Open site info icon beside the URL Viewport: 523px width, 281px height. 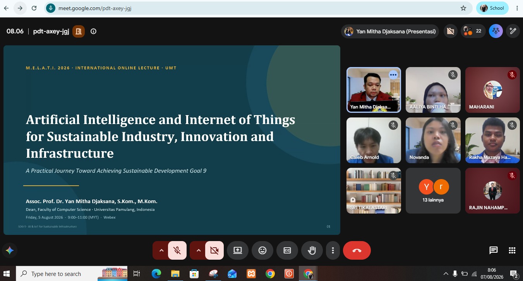(x=51, y=8)
